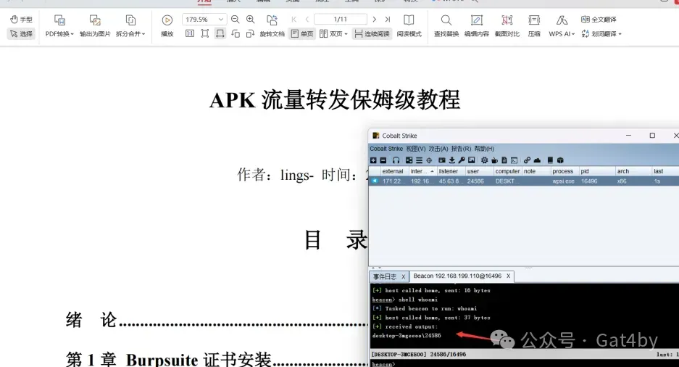Select the hand tool (手型)
The height and width of the screenshot is (367, 679).
21,20
